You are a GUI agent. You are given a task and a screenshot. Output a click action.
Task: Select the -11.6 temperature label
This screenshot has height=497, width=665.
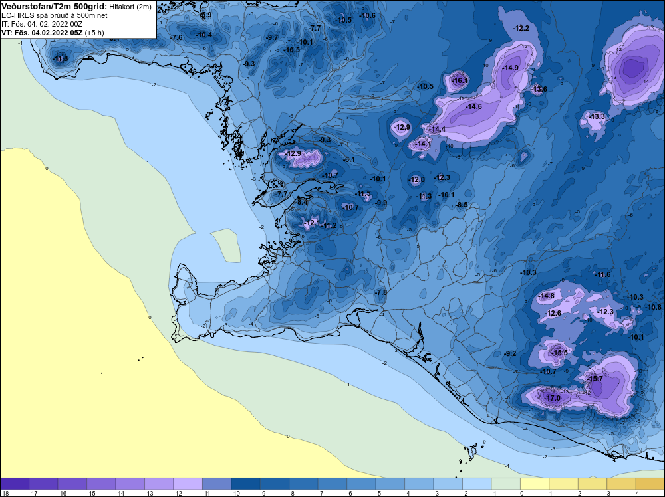tap(602, 274)
